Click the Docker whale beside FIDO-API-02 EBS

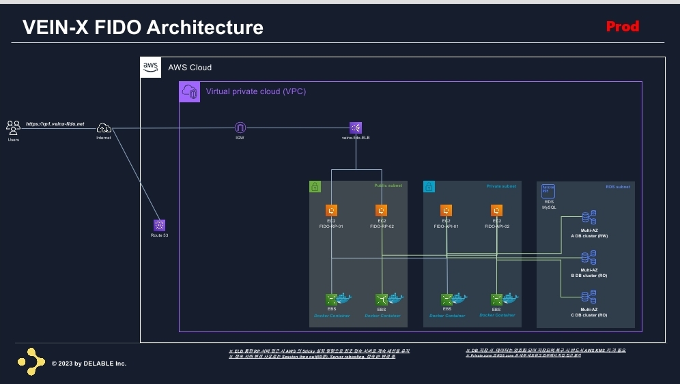tap(511, 298)
